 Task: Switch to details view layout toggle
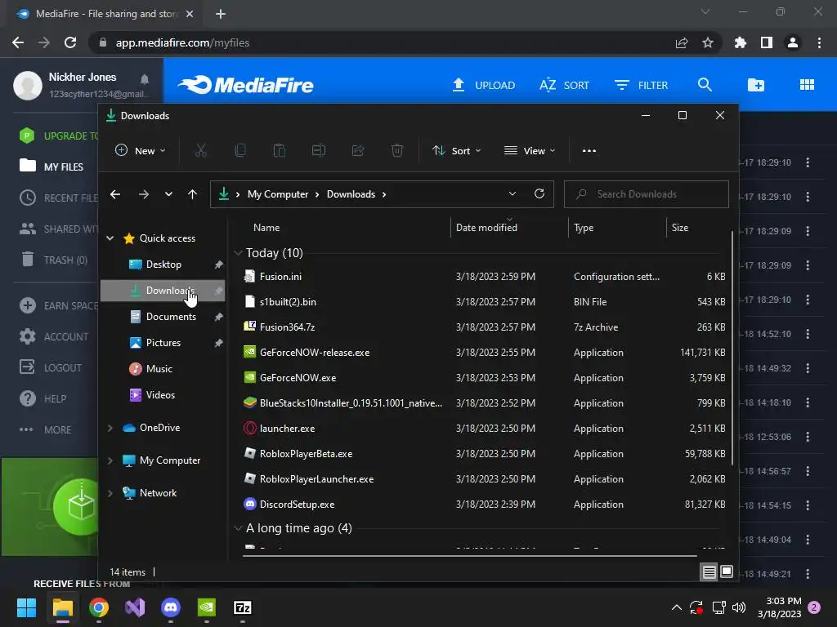click(x=709, y=572)
